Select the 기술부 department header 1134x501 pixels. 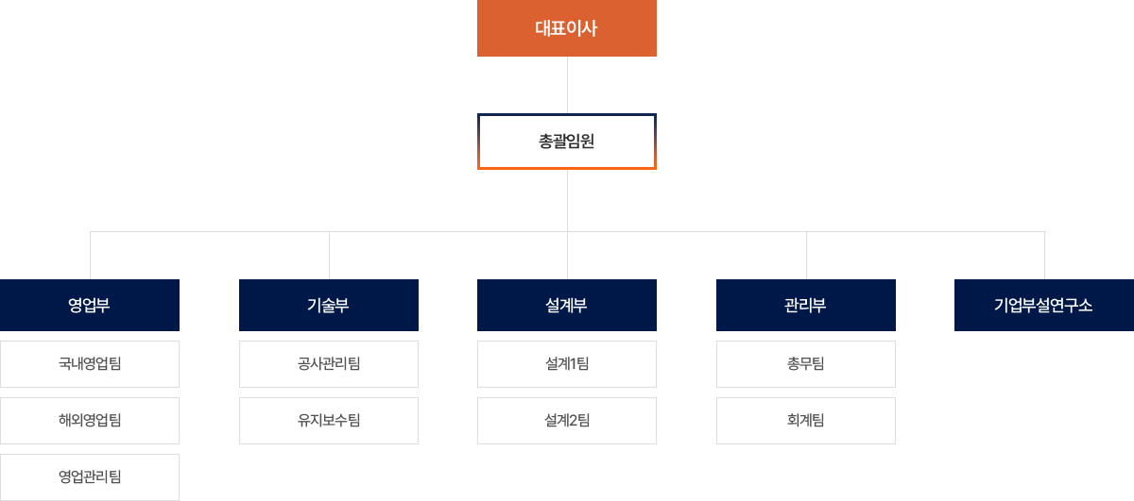point(329,305)
